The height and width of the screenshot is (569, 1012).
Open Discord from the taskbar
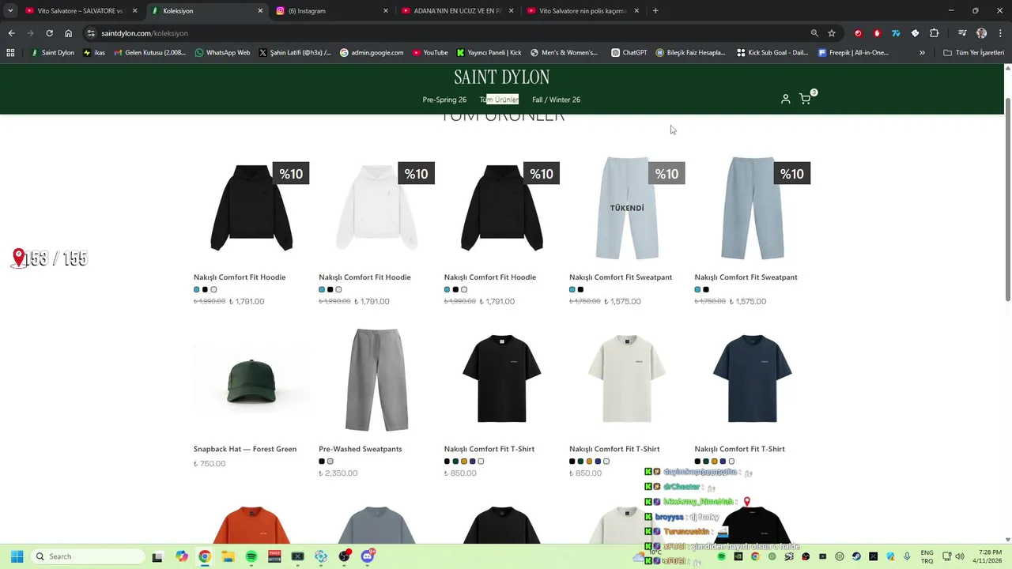[x=368, y=556]
